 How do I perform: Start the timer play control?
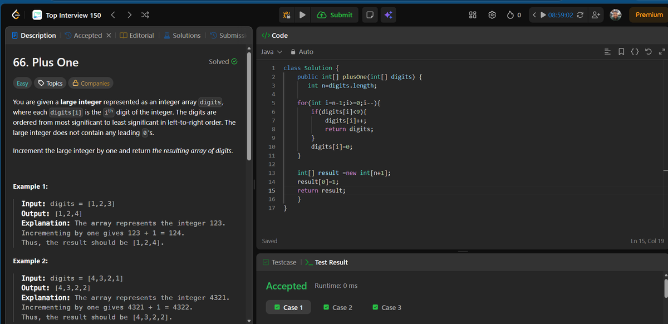pyautogui.click(x=543, y=15)
